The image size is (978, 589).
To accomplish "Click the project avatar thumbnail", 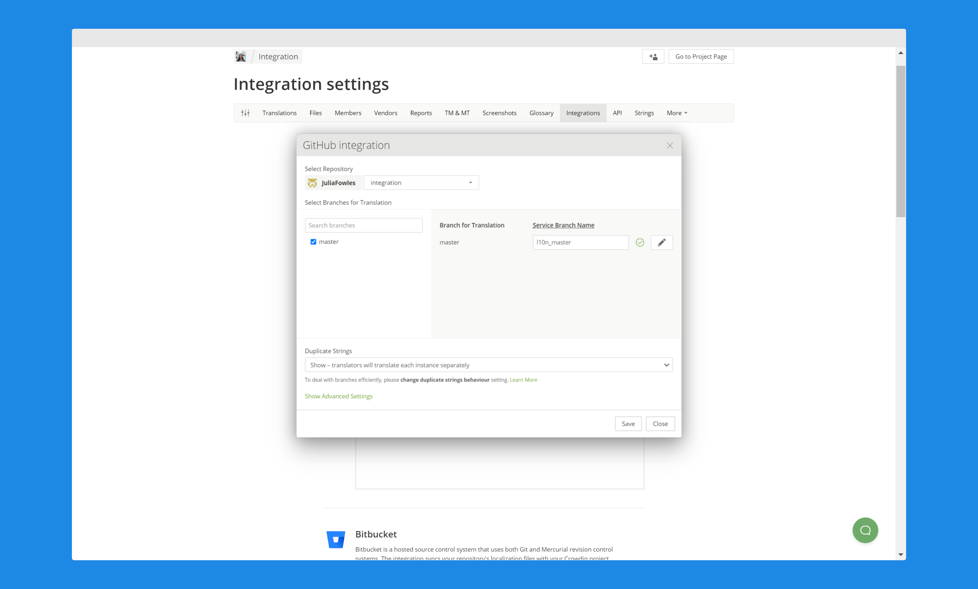I will [x=240, y=57].
